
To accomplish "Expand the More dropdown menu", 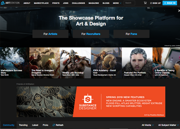I will 117,3.
